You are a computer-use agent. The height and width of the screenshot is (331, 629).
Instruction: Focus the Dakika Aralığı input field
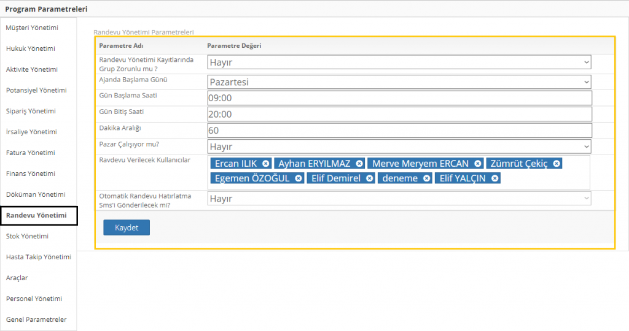point(399,131)
